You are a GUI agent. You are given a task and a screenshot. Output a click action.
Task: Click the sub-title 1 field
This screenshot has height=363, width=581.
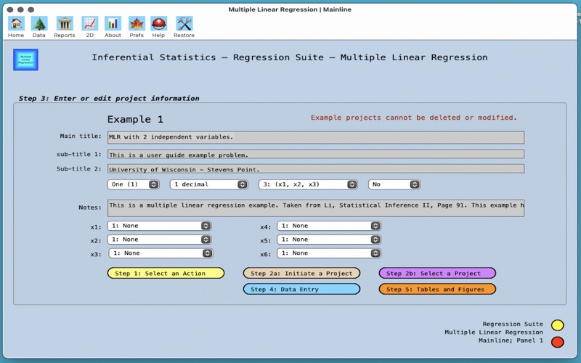pos(316,155)
